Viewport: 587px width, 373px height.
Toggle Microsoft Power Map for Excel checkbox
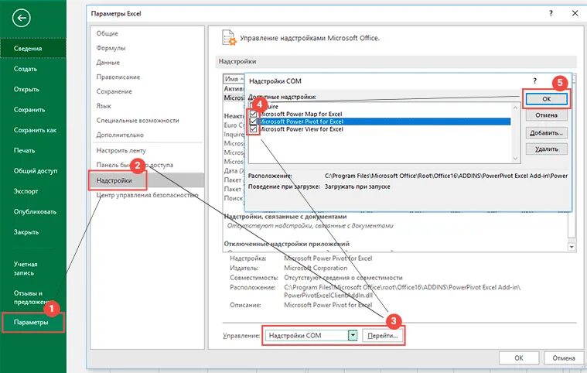tap(254, 114)
